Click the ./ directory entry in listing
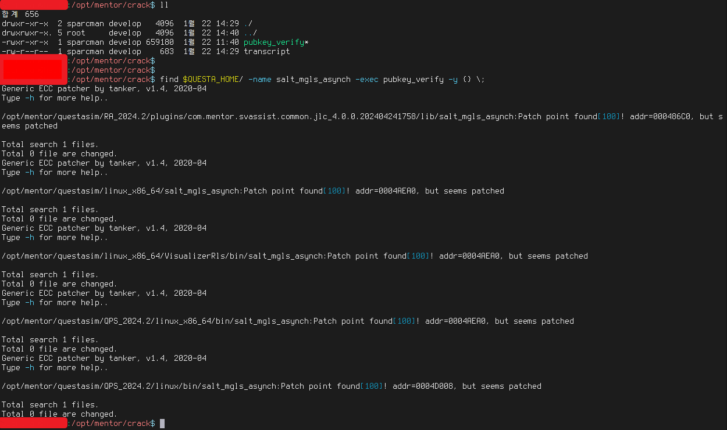727x430 pixels. [x=248, y=24]
